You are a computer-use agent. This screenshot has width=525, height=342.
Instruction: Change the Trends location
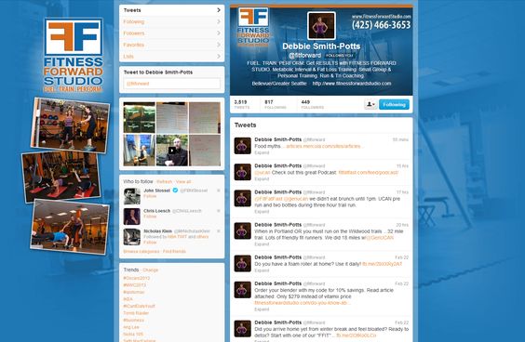point(151,270)
